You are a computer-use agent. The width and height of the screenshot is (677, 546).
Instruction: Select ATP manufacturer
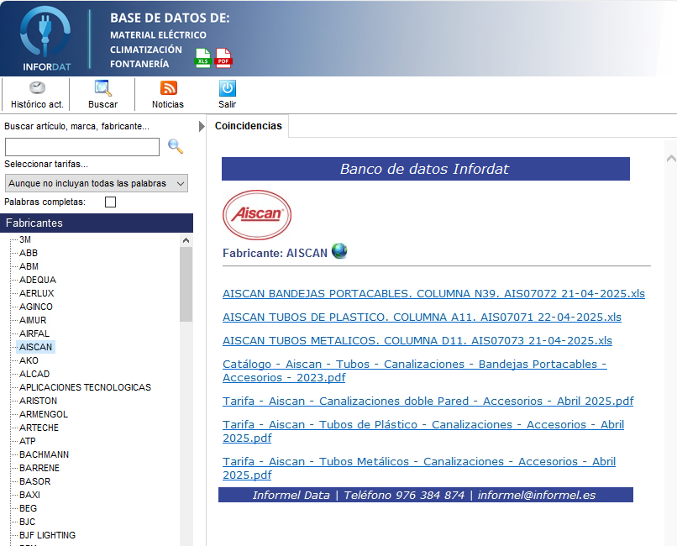27,441
